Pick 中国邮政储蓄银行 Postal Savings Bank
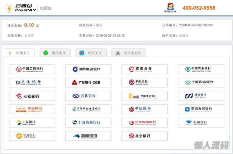Image resolution: width=233 pixels, height=154 pixels. [x=88, y=109]
